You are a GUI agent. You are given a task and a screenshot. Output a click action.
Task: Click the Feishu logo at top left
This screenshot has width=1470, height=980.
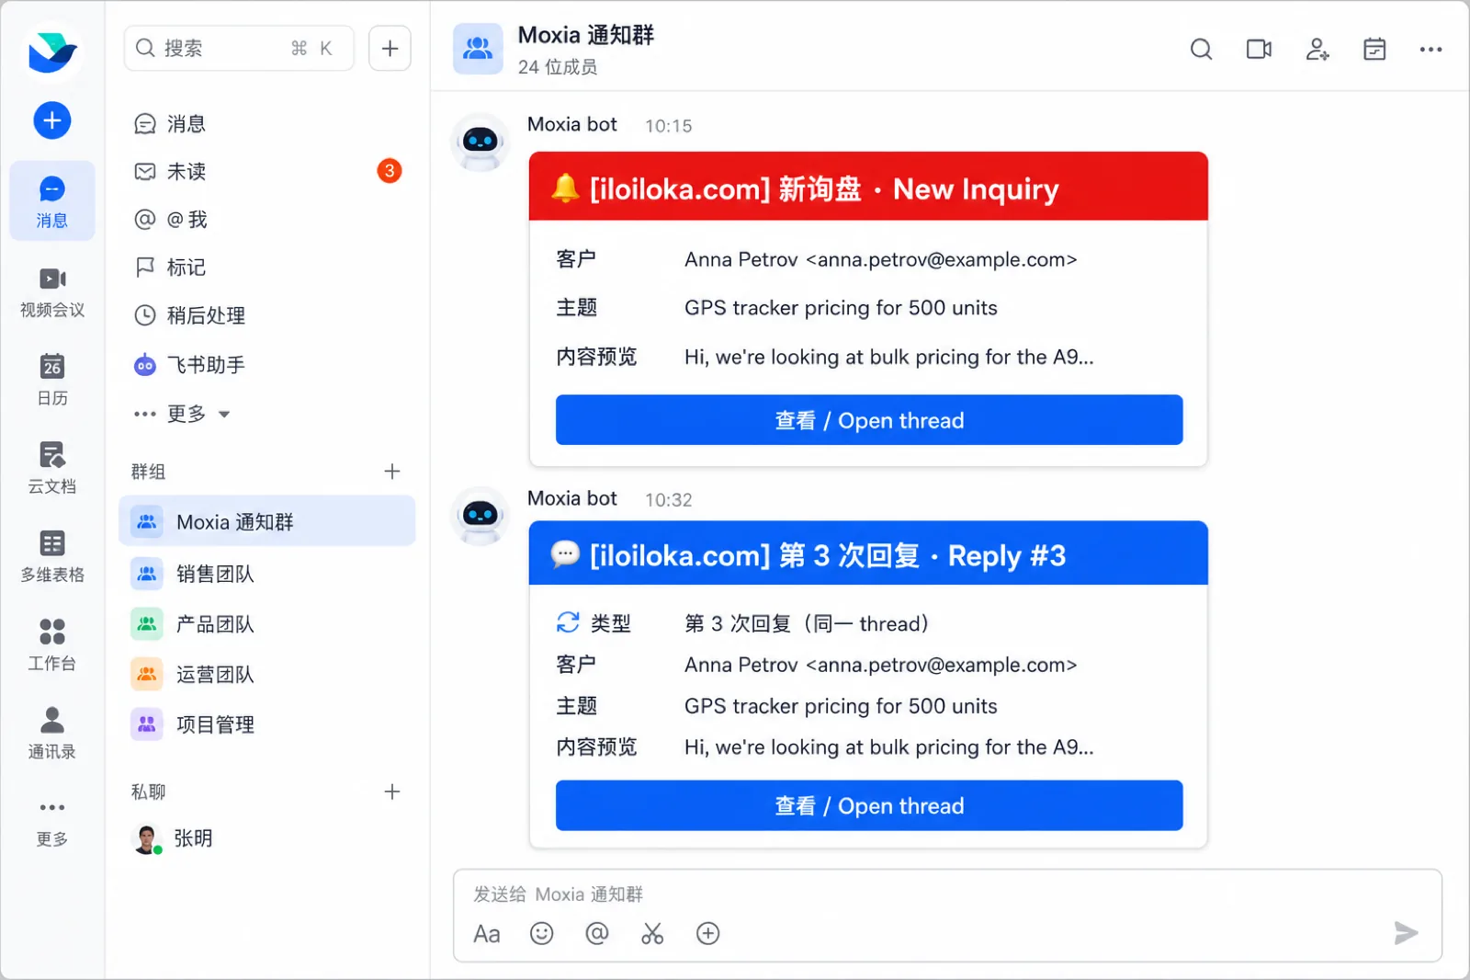click(52, 51)
